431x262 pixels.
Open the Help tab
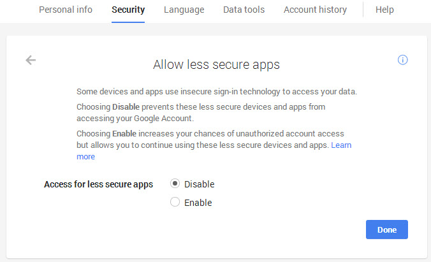pos(384,10)
